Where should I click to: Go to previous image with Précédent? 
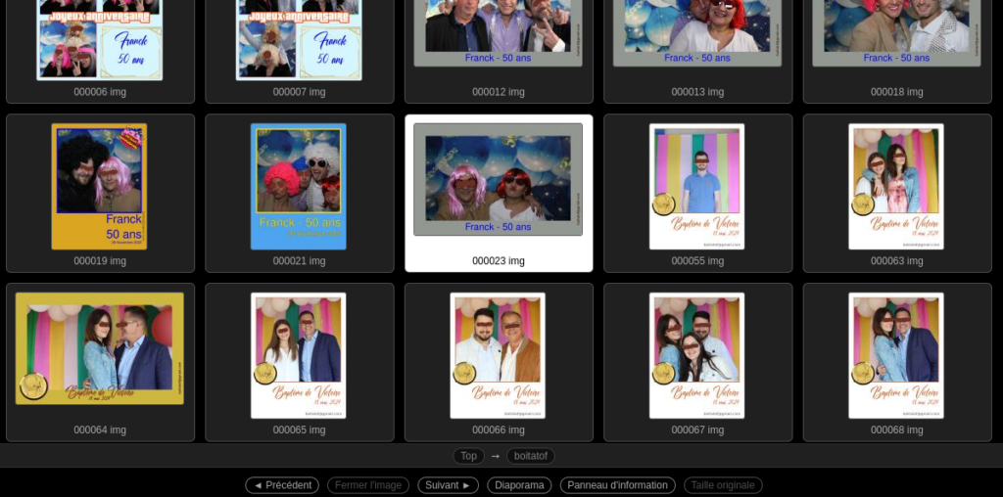[x=282, y=485]
